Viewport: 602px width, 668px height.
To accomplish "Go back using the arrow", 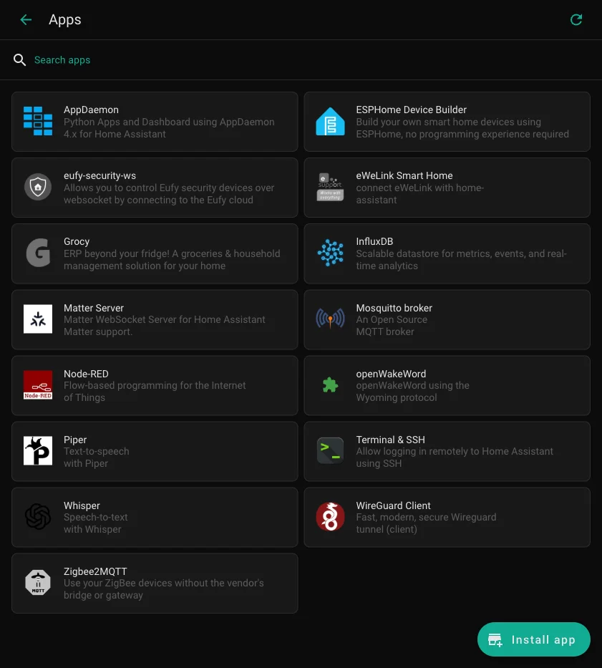I will pyautogui.click(x=26, y=19).
